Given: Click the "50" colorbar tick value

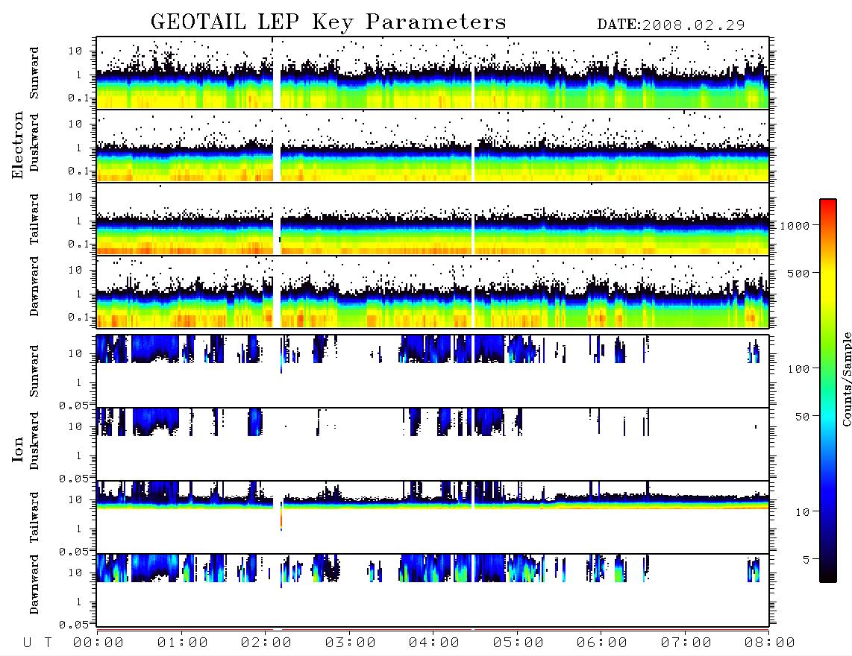Looking at the screenshot, I should [x=802, y=417].
